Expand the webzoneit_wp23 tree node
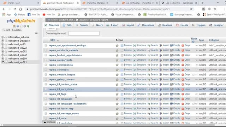The height and width of the screenshot is (127, 226). pos(2,44)
